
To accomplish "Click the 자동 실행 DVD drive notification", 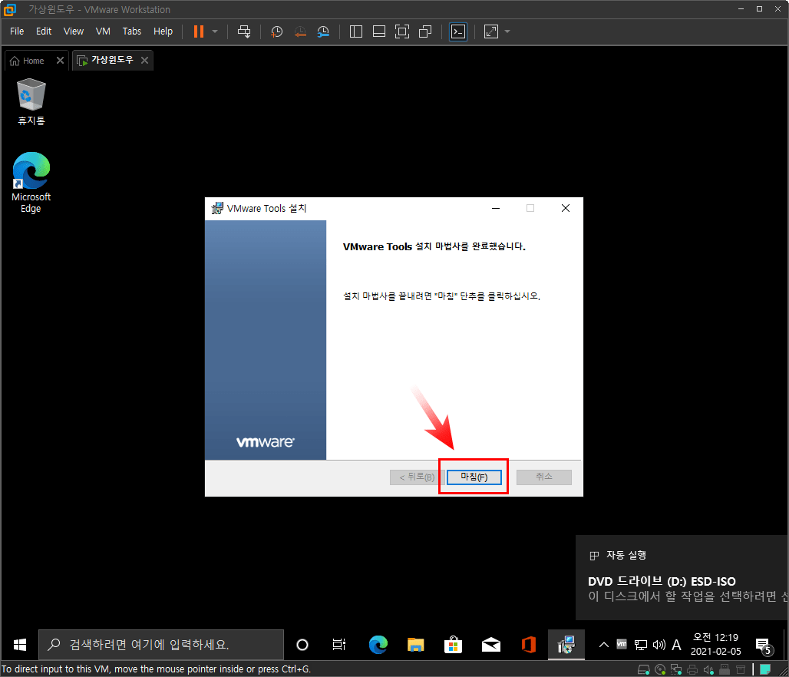I will click(682, 577).
